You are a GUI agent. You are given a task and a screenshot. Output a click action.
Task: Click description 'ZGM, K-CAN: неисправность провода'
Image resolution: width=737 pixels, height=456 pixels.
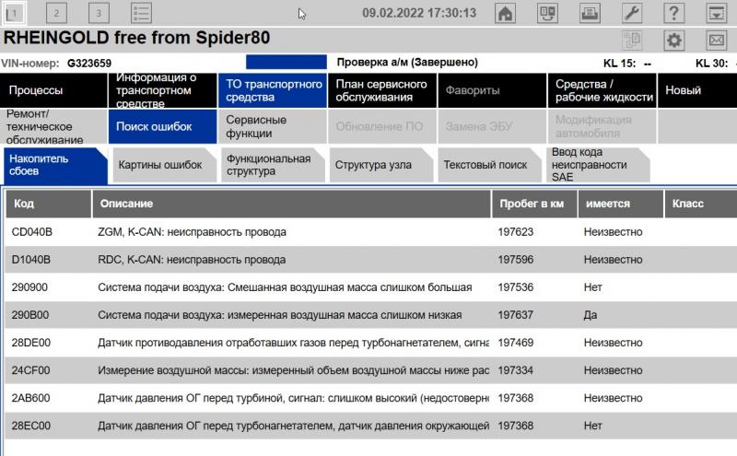coord(192,232)
